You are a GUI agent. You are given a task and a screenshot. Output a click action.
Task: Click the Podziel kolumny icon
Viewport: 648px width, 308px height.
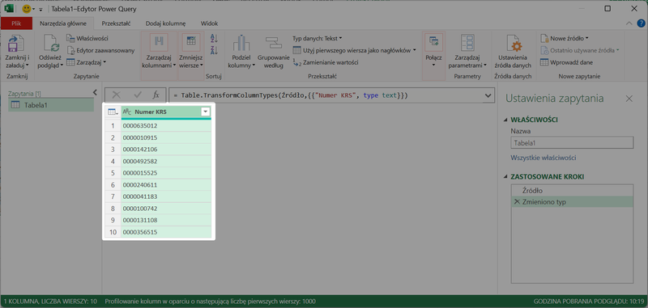[x=241, y=44]
